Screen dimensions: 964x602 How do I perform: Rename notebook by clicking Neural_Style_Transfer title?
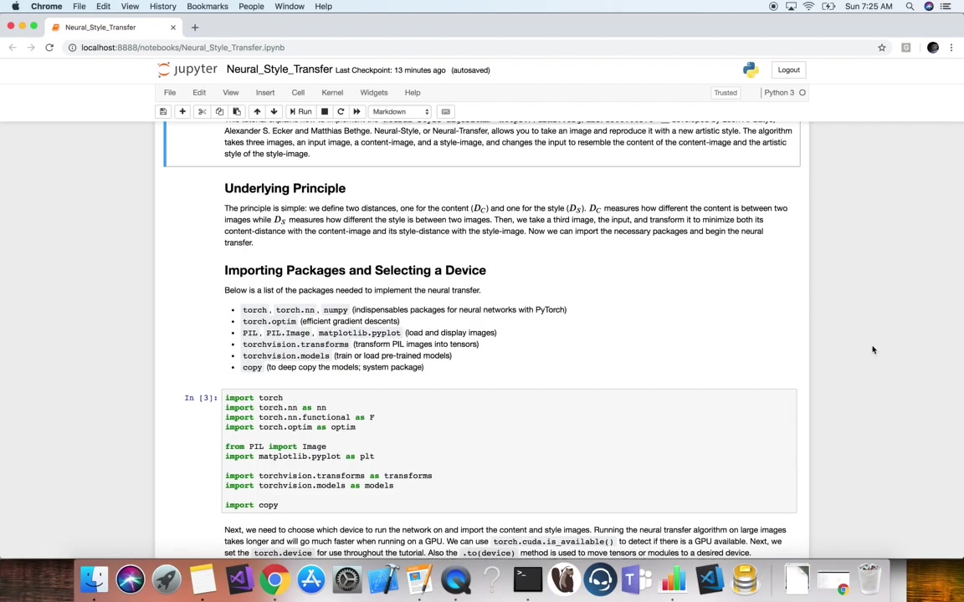coord(279,69)
